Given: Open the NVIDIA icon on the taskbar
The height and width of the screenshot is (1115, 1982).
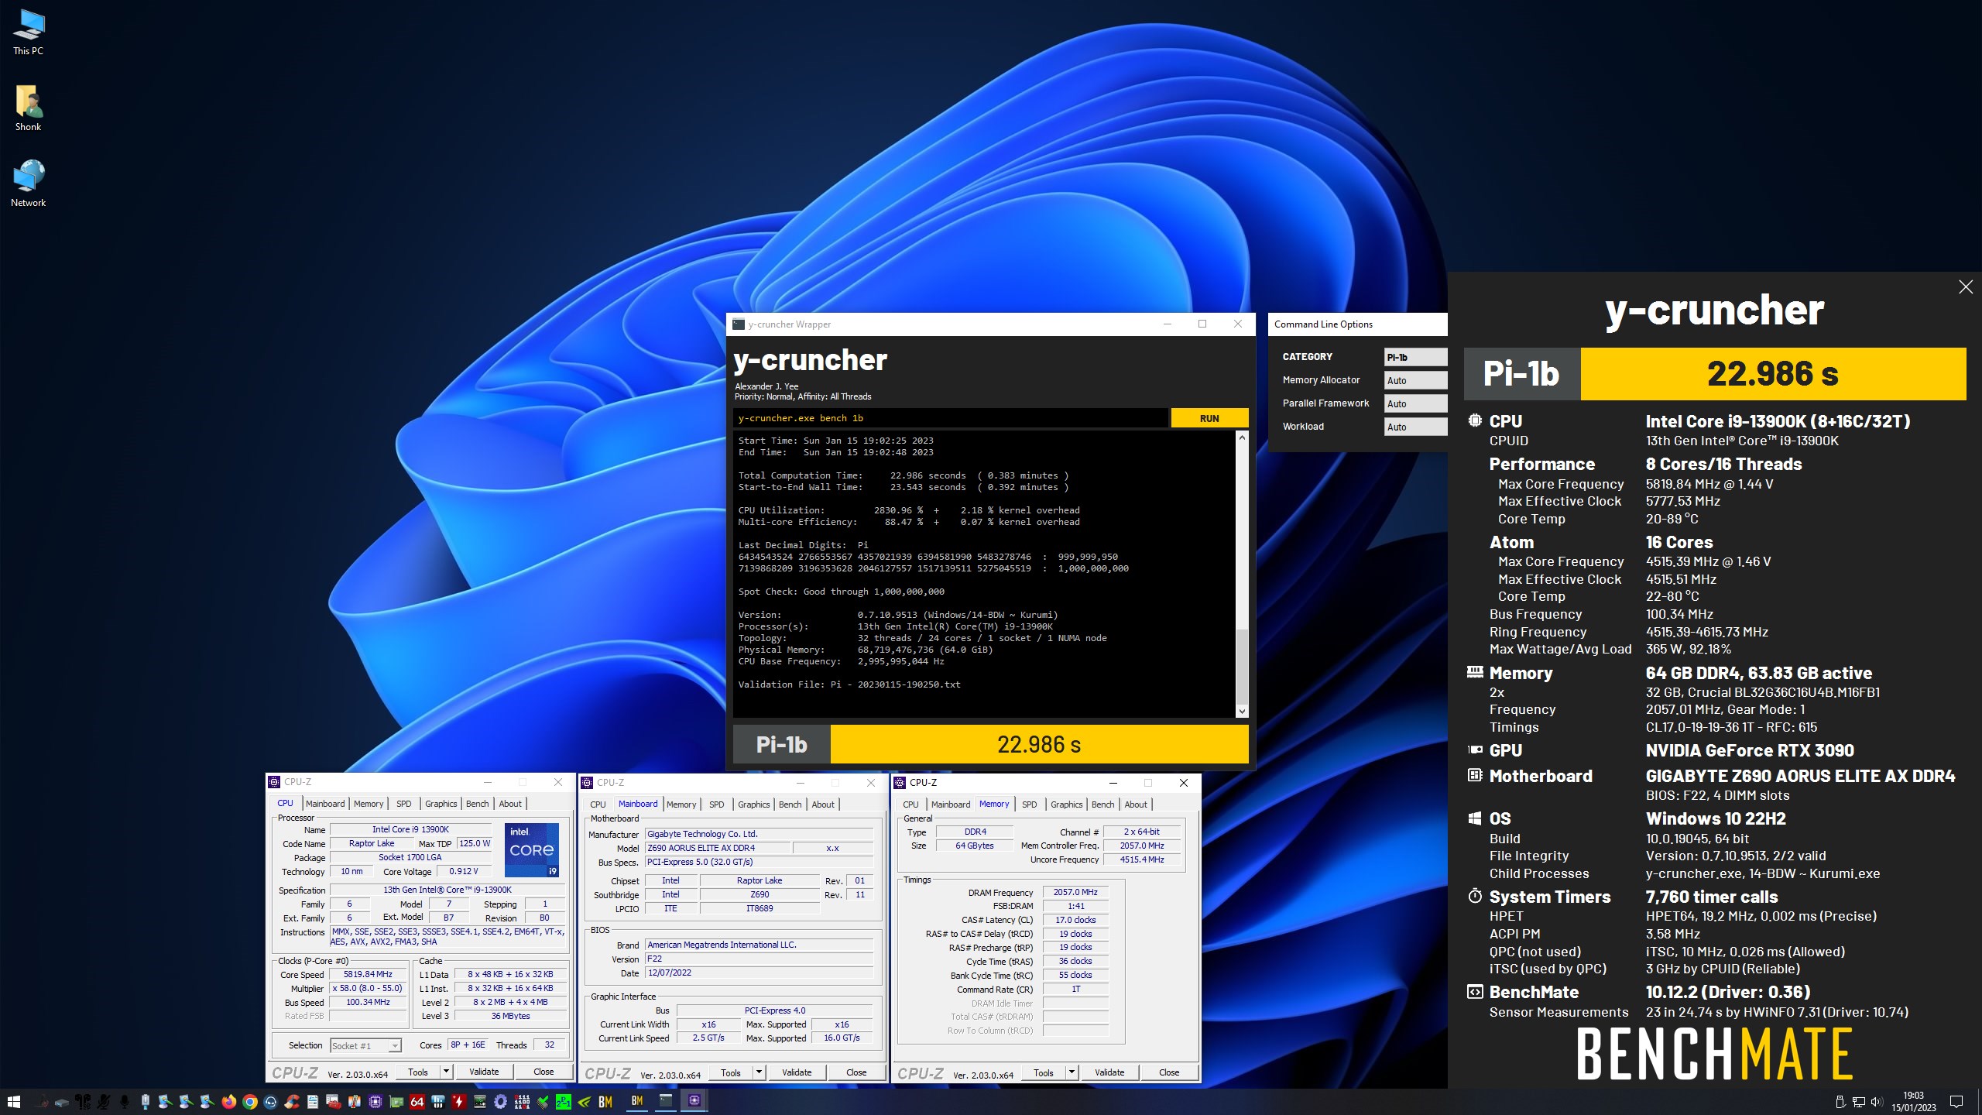Looking at the screenshot, I should (x=584, y=1102).
